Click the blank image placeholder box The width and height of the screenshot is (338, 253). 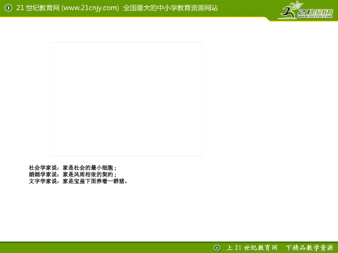(127, 99)
